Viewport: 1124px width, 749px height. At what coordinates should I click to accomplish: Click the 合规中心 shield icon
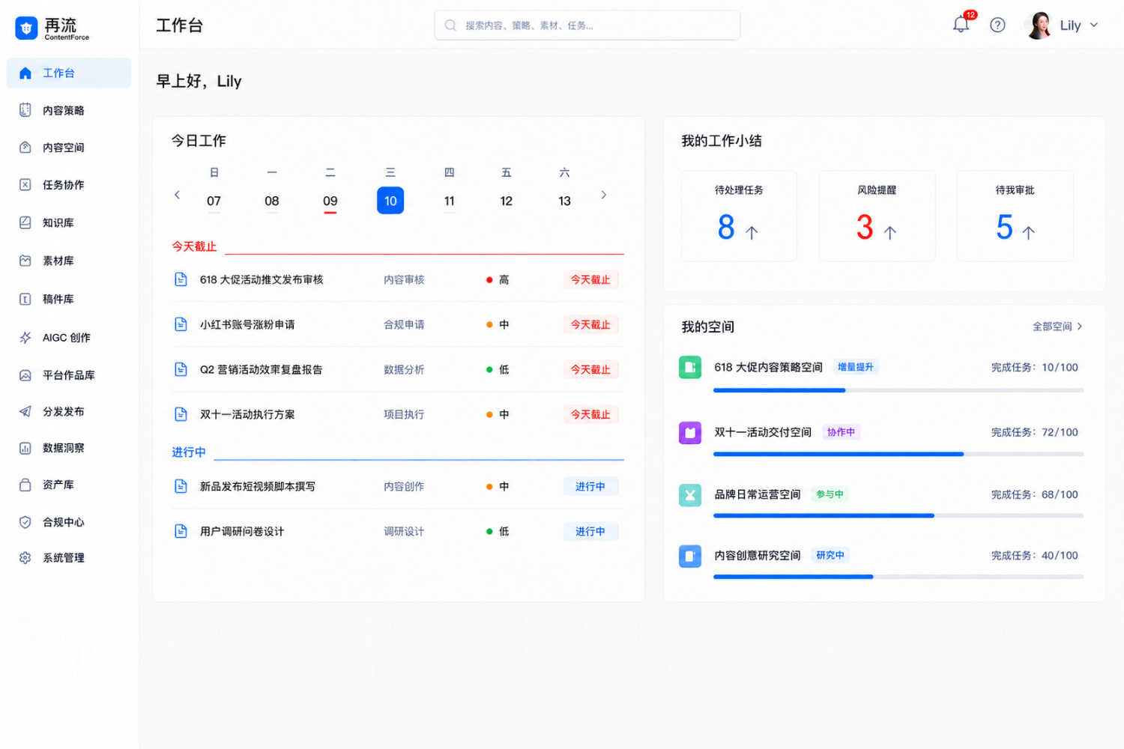pos(25,522)
